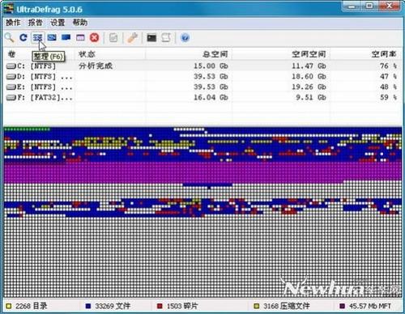Viewport: 405px width, 314px height.
Task: Click the full optimization solid blue icon
Action: (66, 37)
